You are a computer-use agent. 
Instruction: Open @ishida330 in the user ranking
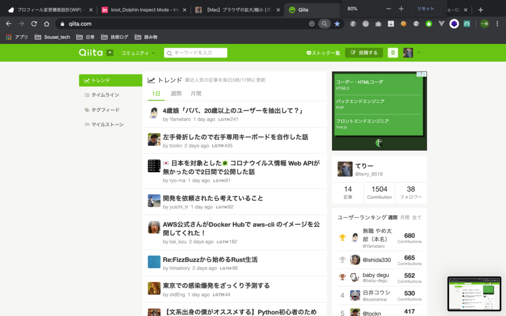tap(377, 260)
